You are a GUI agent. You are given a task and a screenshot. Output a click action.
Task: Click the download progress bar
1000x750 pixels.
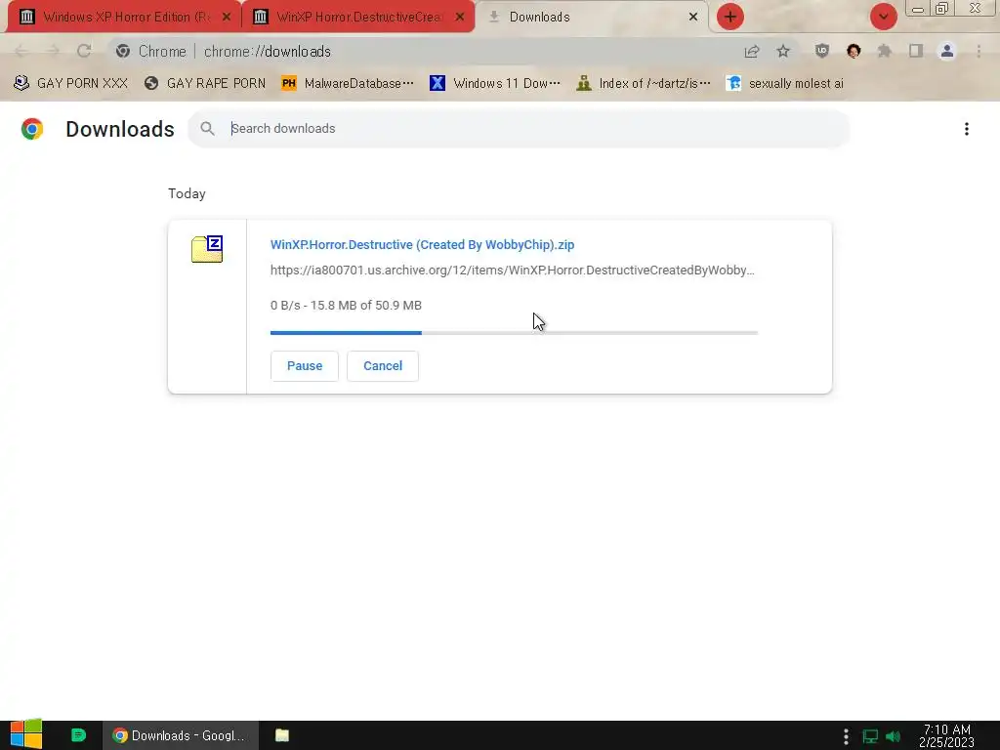(514, 332)
